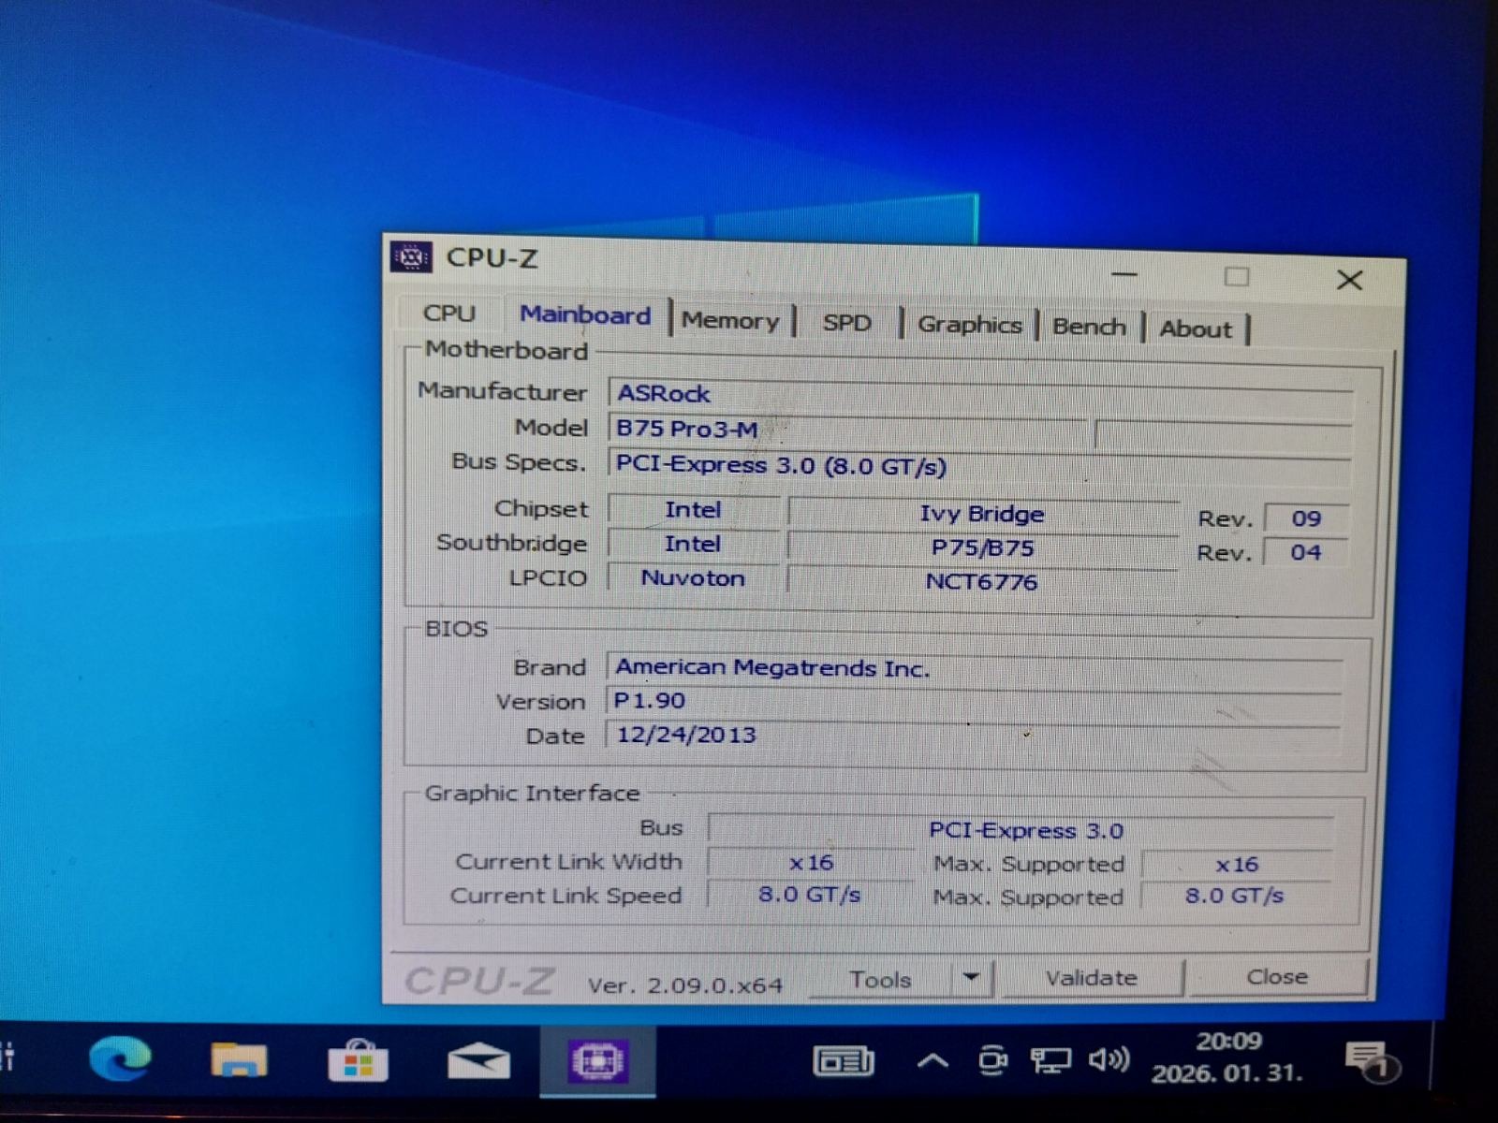
Task: Show hidden system tray icons
Action: click(x=932, y=1060)
